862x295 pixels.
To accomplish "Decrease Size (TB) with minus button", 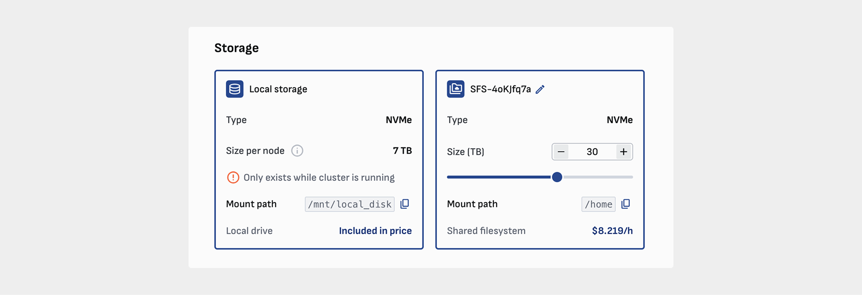I will pos(561,152).
